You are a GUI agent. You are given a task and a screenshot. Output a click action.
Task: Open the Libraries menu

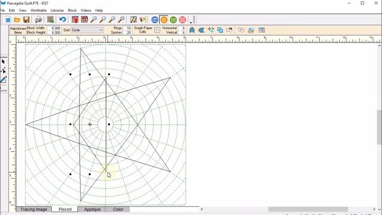(x=57, y=11)
